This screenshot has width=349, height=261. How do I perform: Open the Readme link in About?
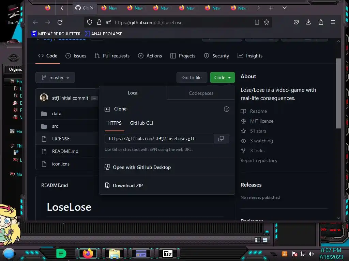tap(254, 111)
